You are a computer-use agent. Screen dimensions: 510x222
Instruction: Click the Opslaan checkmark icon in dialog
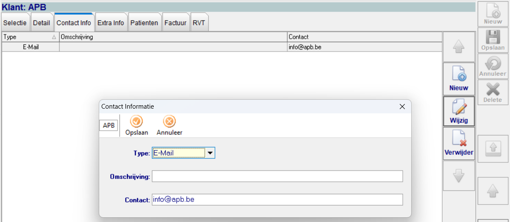[136, 122]
